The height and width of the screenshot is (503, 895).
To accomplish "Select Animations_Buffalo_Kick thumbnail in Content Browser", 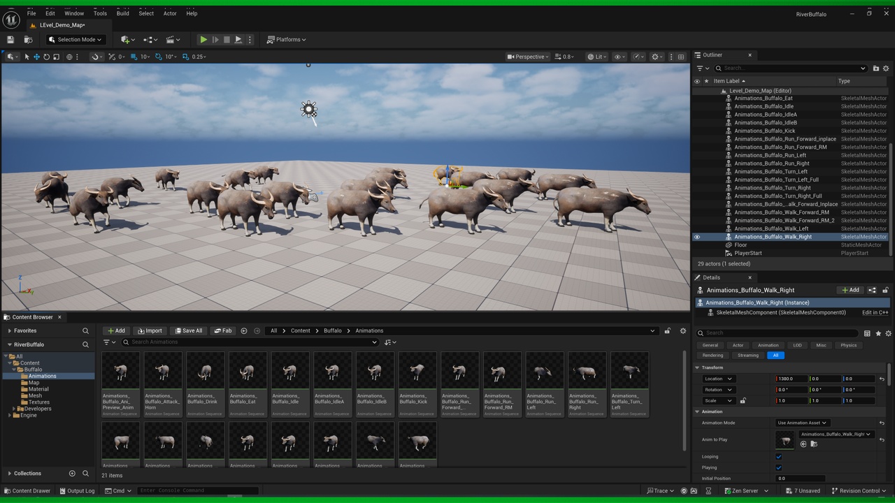I will click(x=417, y=384).
